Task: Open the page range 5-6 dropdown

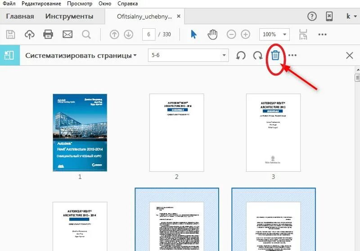Action: tap(188, 55)
